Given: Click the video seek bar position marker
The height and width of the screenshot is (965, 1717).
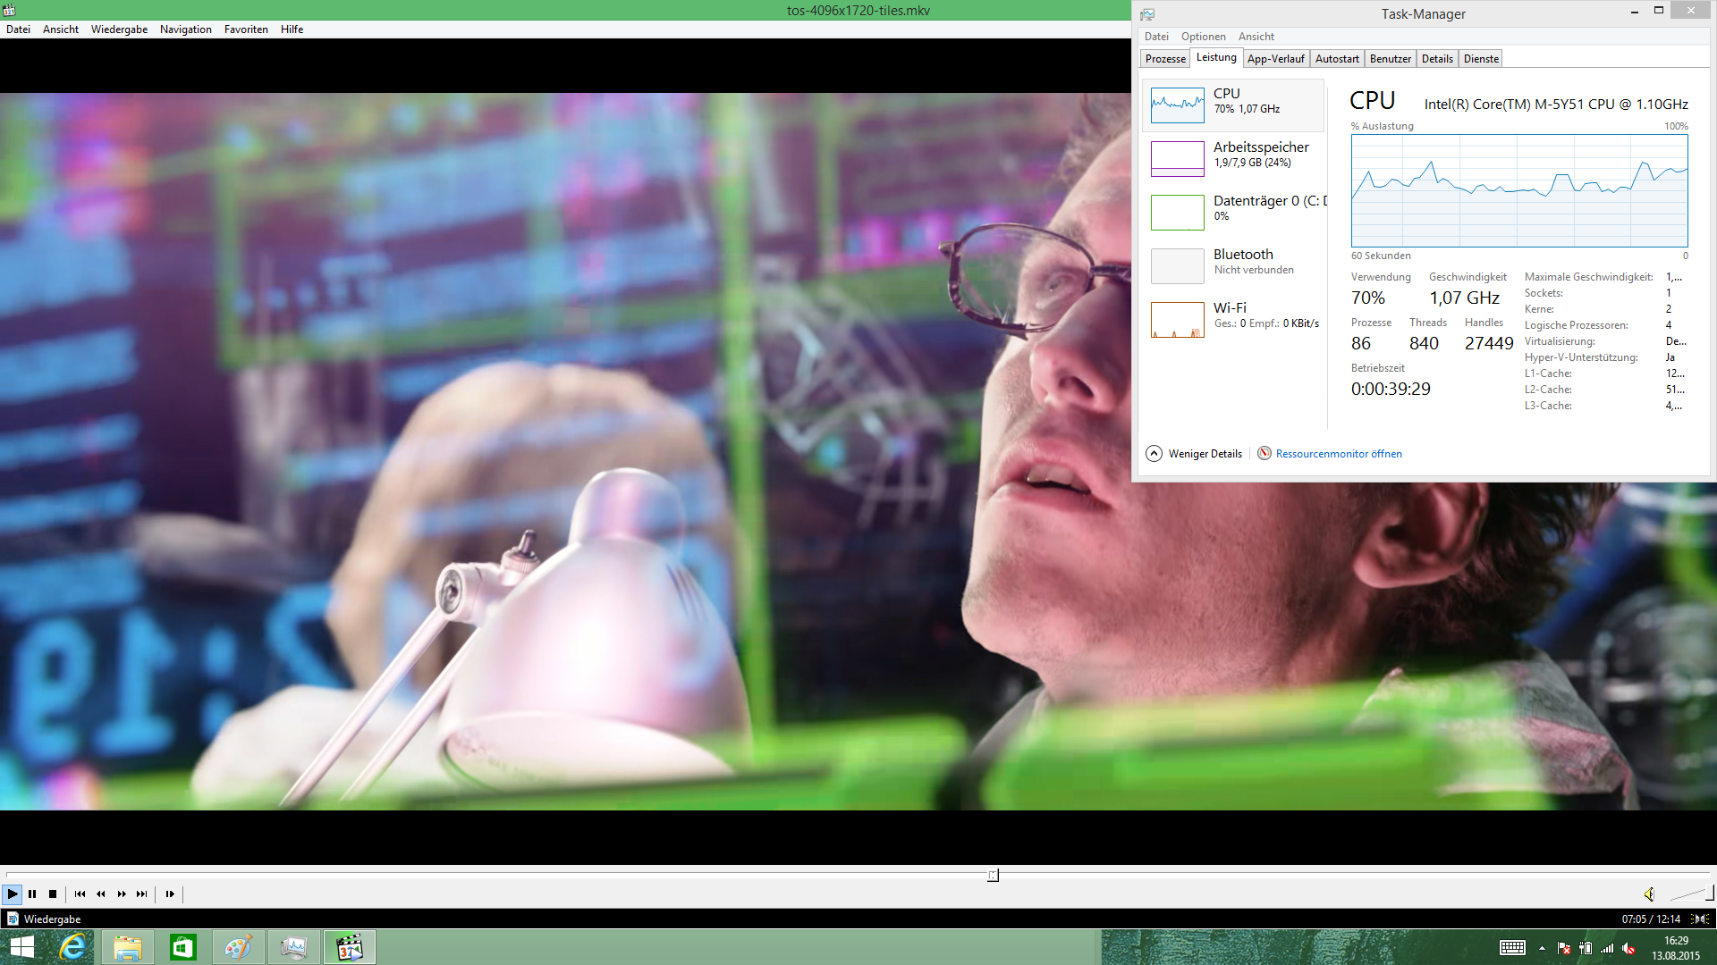Looking at the screenshot, I should point(993,876).
